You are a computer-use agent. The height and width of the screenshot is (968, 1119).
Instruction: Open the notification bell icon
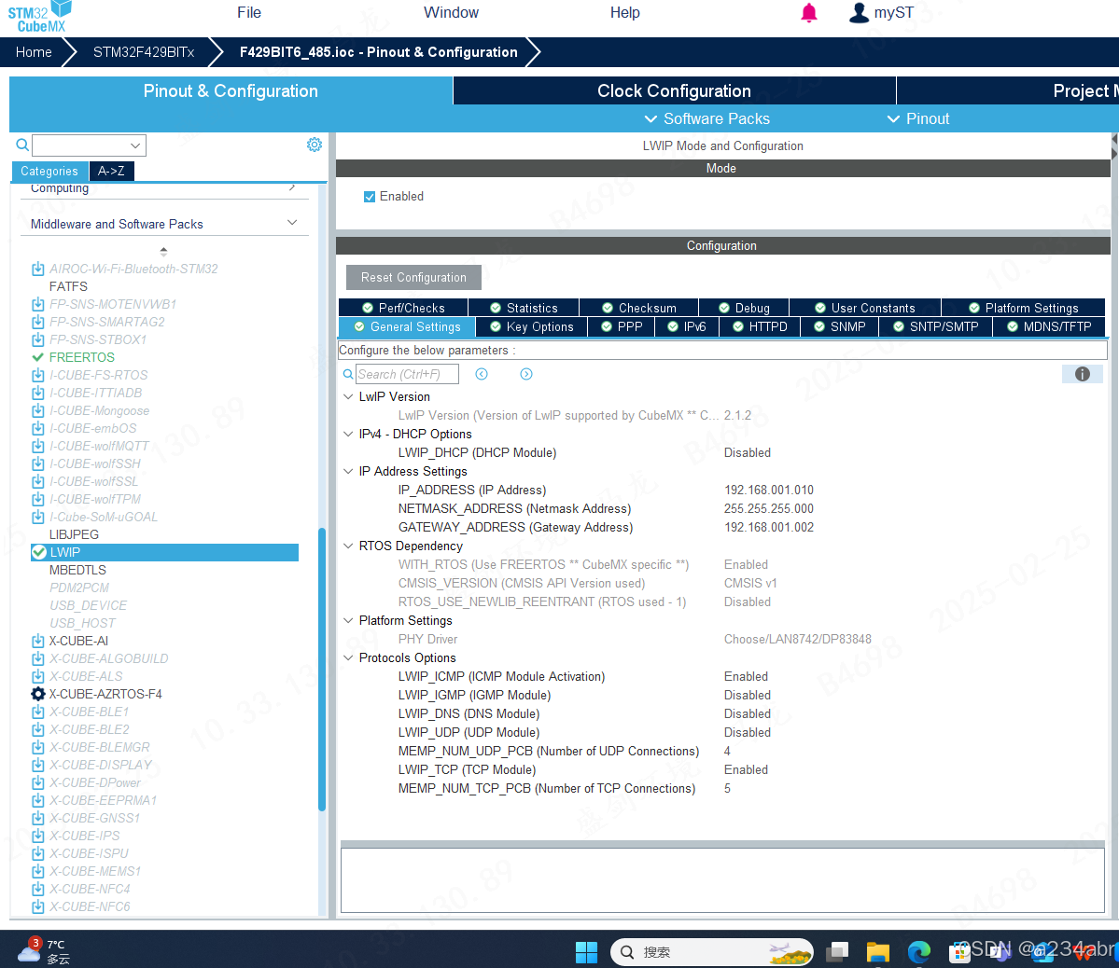pos(808,13)
